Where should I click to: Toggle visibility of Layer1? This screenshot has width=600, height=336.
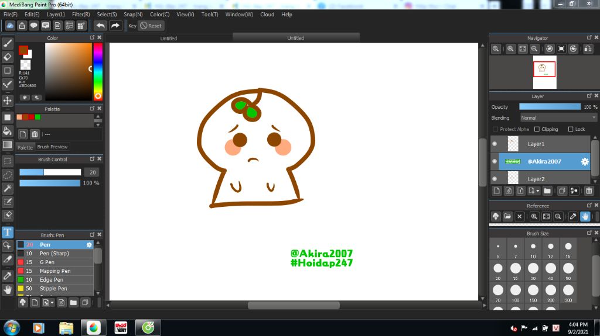click(495, 144)
